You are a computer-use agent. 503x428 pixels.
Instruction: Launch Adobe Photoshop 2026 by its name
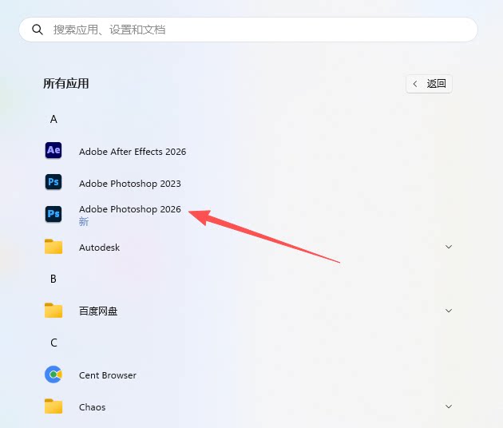point(130,209)
